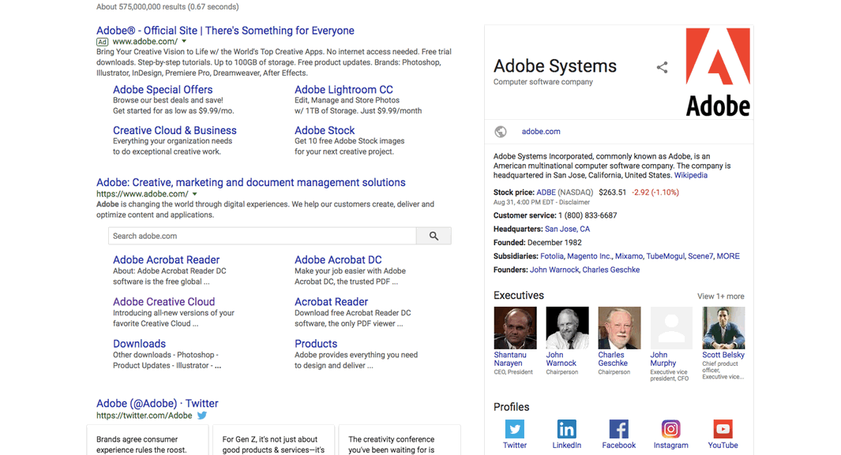This screenshot has height=455, width=841.
Task: Open the Magento Inc. subsidiary link
Action: point(589,256)
